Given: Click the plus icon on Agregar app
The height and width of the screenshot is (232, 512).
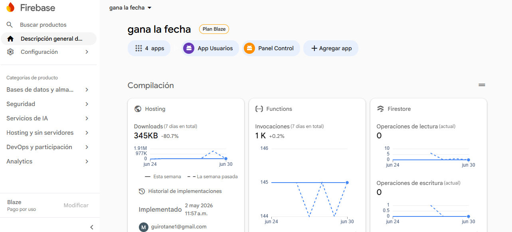Looking at the screenshot, I should [314, 48].
